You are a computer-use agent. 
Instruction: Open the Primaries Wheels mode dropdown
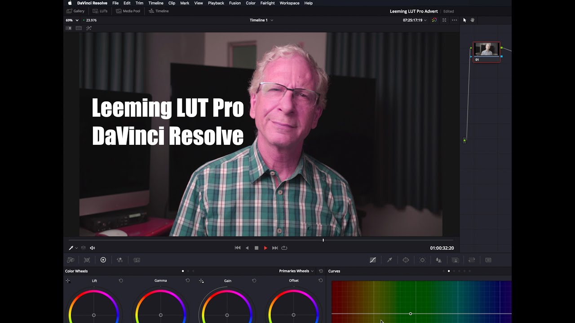point(296,271)
